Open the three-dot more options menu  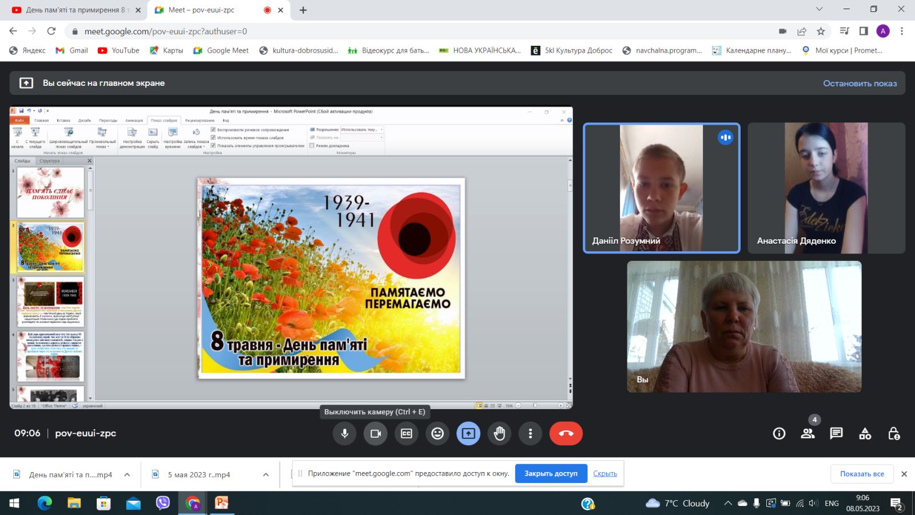pos(530,434)
